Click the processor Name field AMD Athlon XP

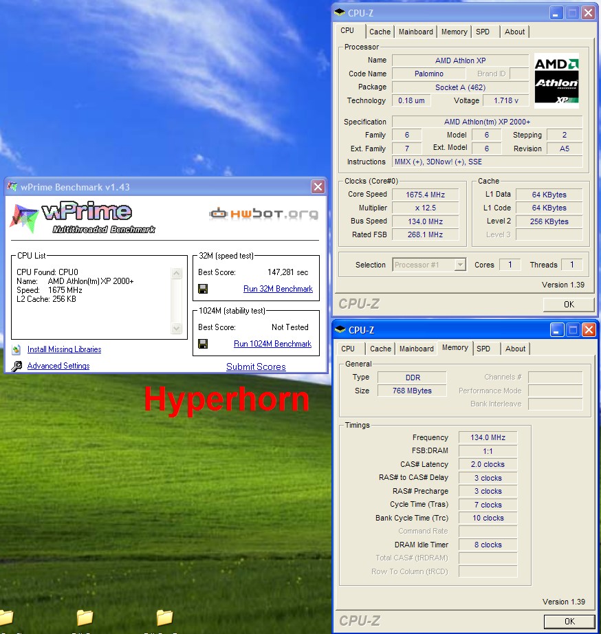460,61
